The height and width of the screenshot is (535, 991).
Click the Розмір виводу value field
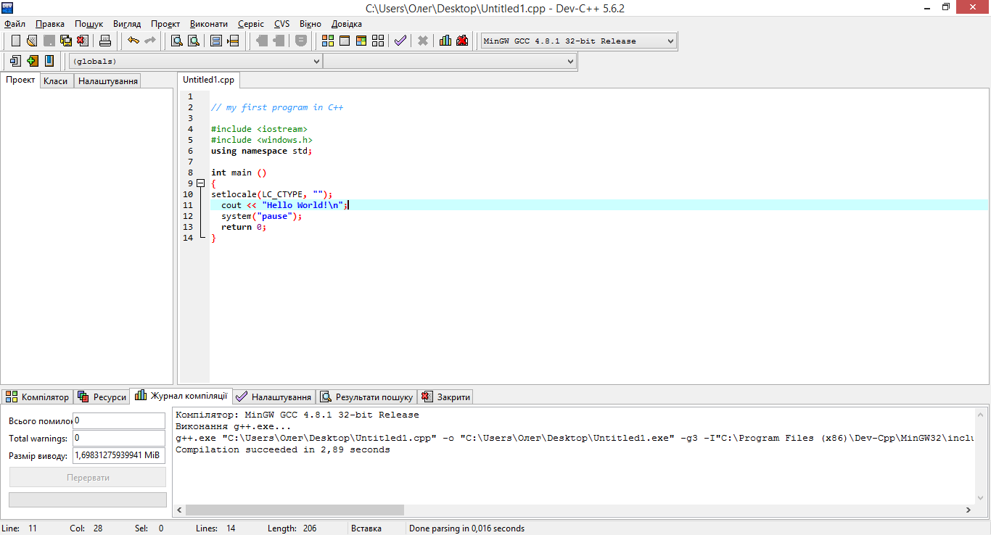[x=119, y=455]
